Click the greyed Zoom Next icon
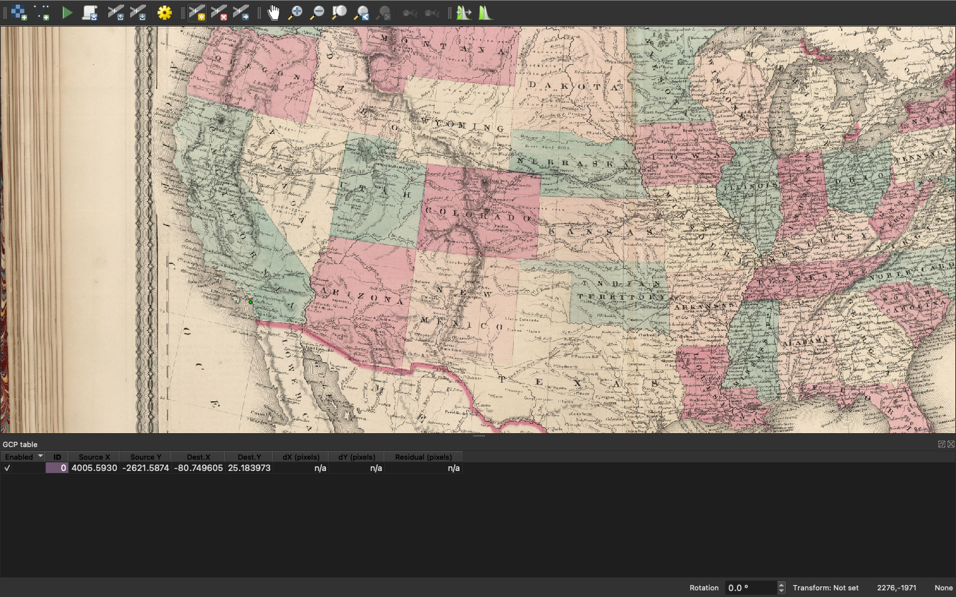The width and height of the screenshot is (956, 597). click(384, 13)
